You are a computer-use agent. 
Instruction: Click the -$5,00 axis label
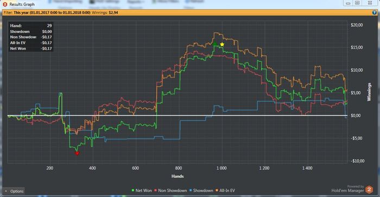[x=357, y=138]
